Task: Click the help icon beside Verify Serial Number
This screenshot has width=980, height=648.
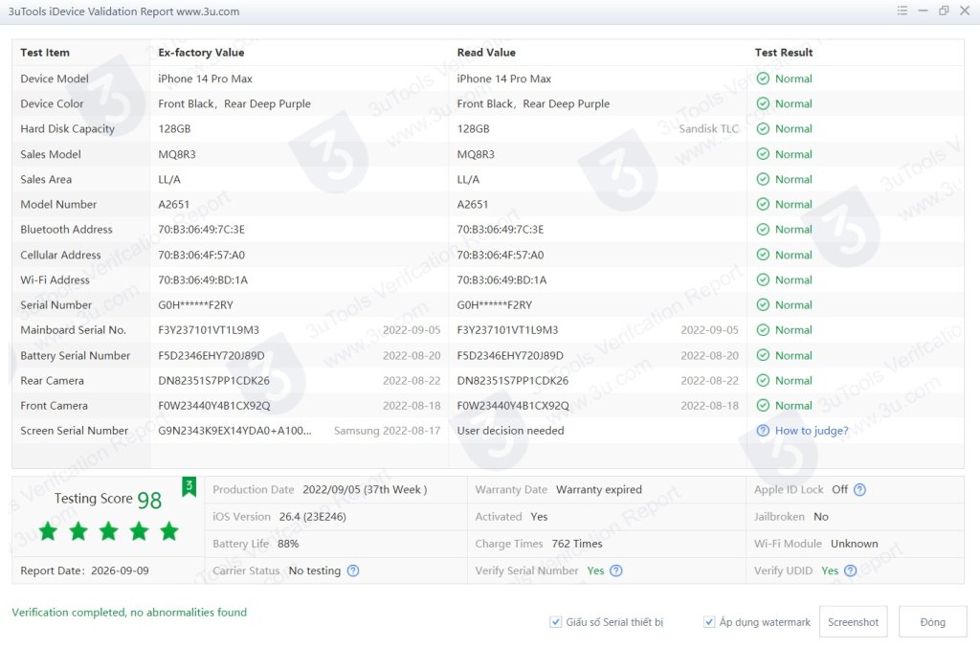Action: point(616,570)
